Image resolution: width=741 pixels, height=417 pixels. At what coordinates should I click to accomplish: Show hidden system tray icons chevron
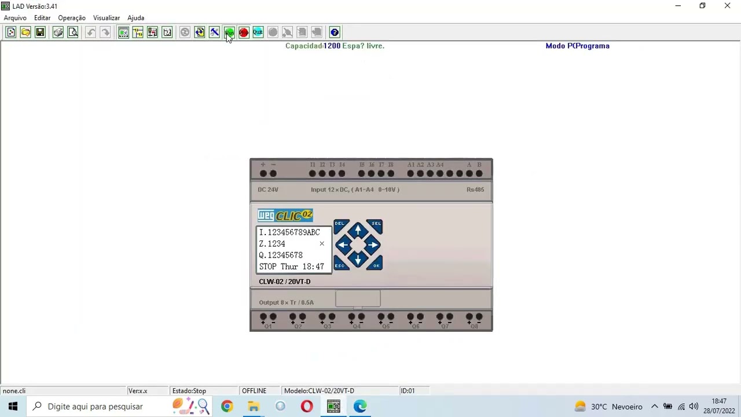pyautogui.click(x=654, y=407)
